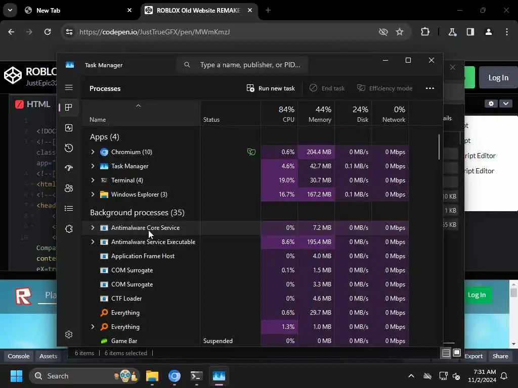Open the Chrome Labs flask icon

452,32
